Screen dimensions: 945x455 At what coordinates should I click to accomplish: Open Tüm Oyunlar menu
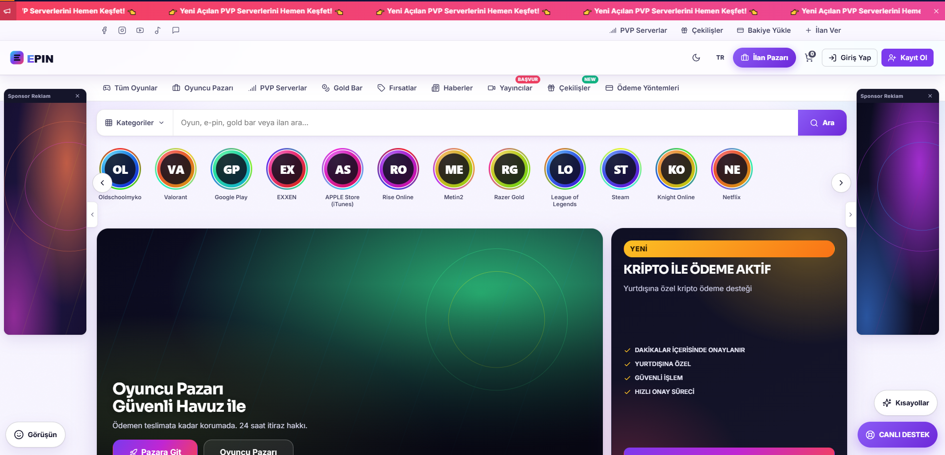(130, 88)
